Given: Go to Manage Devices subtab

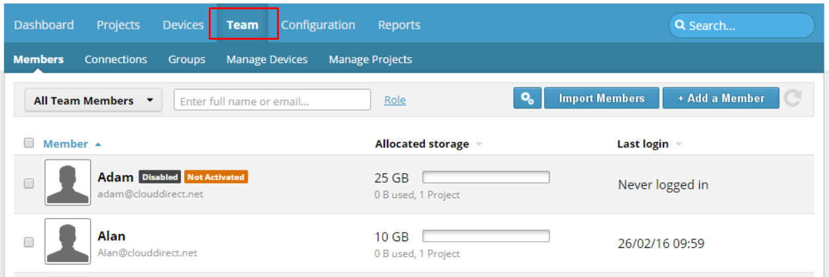Looking at the screenshot, I should click(x=267, y=59).
